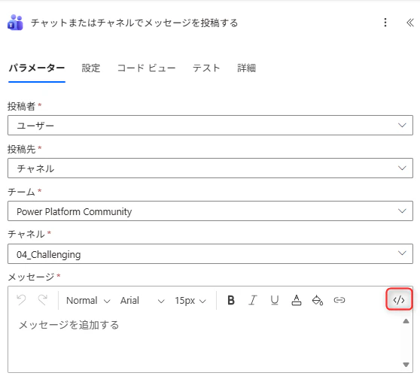
Task: Expand the 投稿先 dropdown showing チャネル
Action: point(210,168)
